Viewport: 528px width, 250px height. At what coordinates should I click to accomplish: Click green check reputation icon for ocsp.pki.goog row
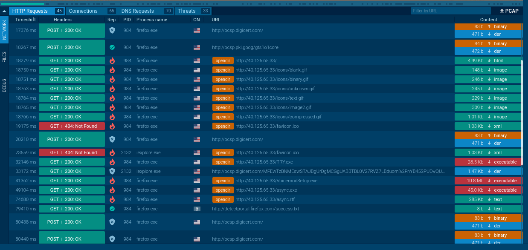(x=112, y=47)
